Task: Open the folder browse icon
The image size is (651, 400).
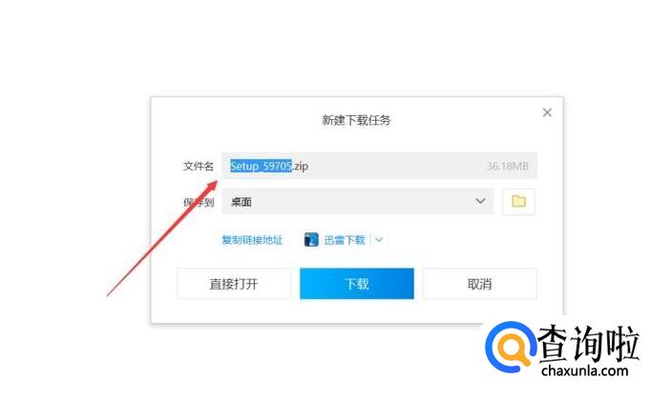Action: click(518, 202)
